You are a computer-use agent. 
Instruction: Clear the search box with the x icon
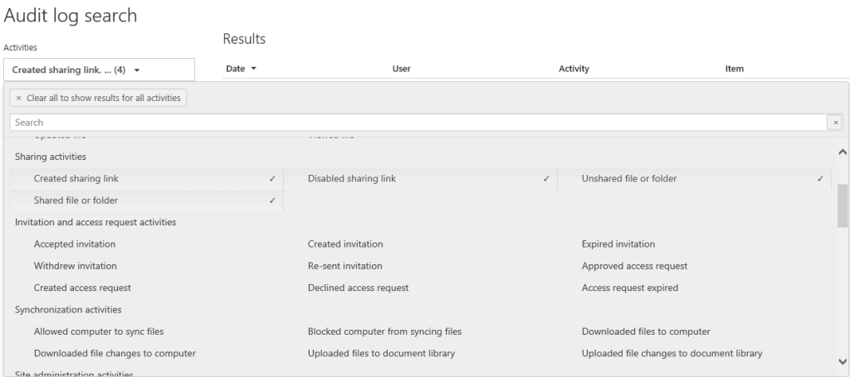click(836, 123)
